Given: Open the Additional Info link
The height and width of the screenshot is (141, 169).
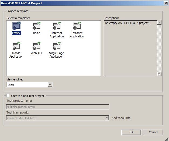Looking at the screenshot, I should pos(121,118).
